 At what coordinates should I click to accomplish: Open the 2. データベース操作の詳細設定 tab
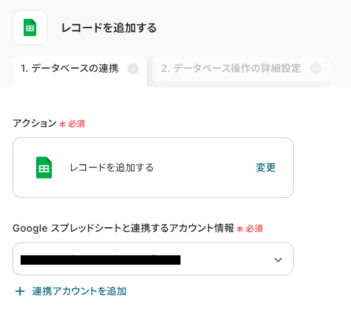pyautogui.click(x=240, y=69)
